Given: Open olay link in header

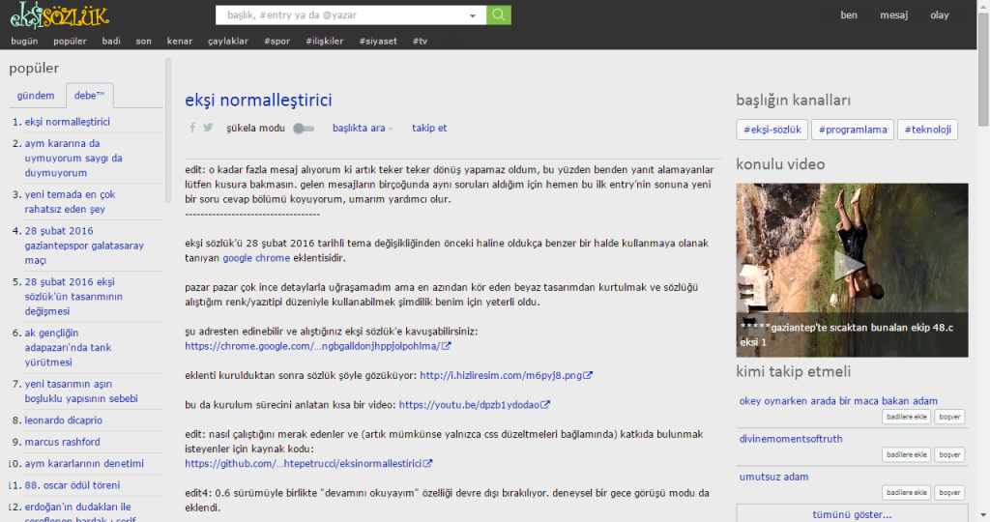Looking at the screenshot, I should coord(940,15).
